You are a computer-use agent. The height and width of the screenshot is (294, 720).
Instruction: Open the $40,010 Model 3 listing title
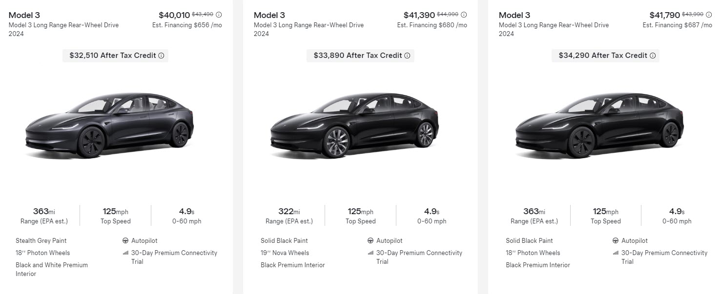[24, 15]
